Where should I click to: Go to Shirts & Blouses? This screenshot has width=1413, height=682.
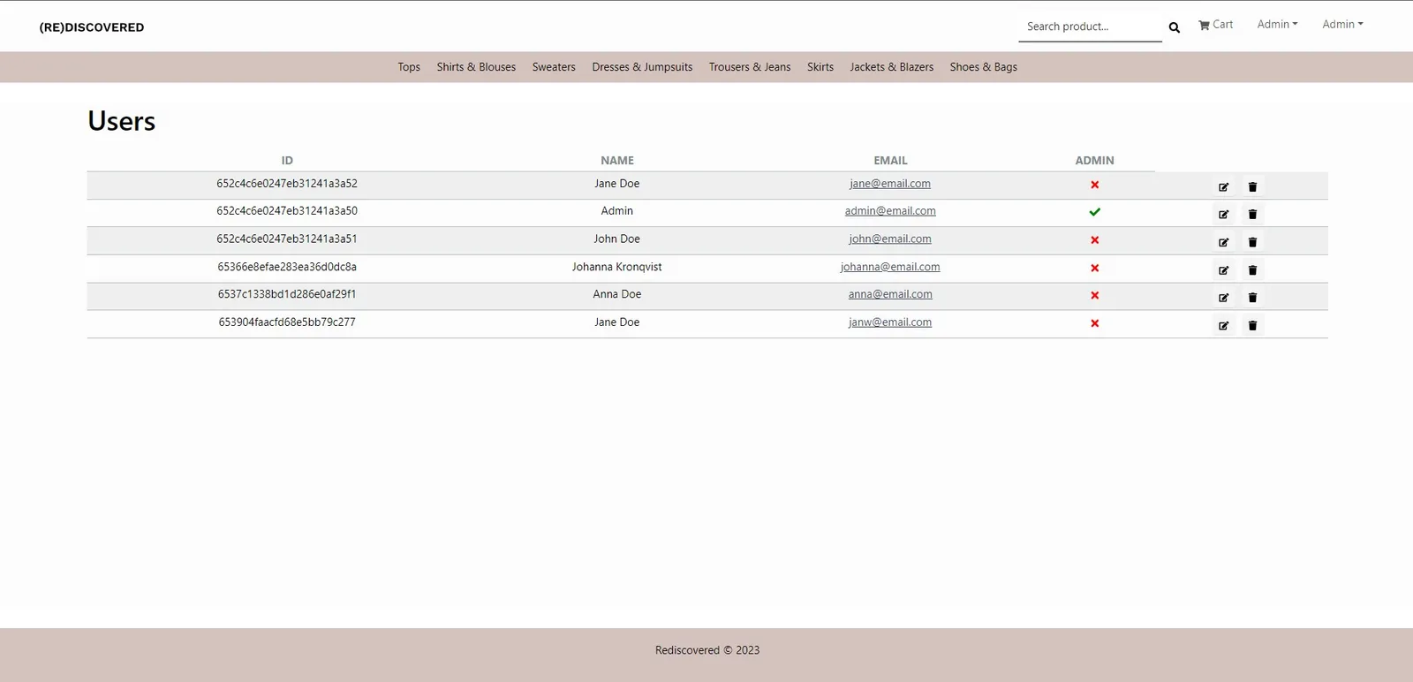[476, 67]
